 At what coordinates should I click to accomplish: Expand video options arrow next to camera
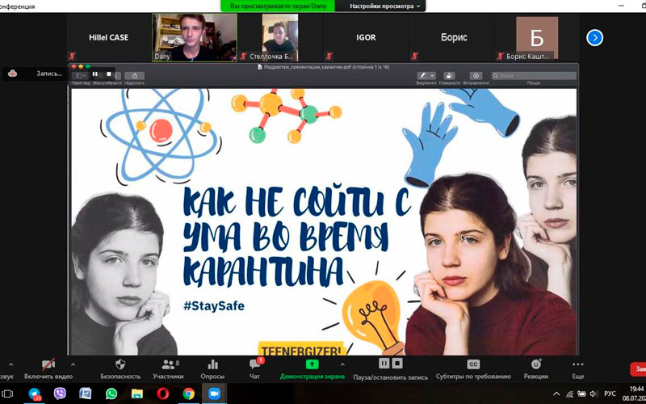click(73, 364)
